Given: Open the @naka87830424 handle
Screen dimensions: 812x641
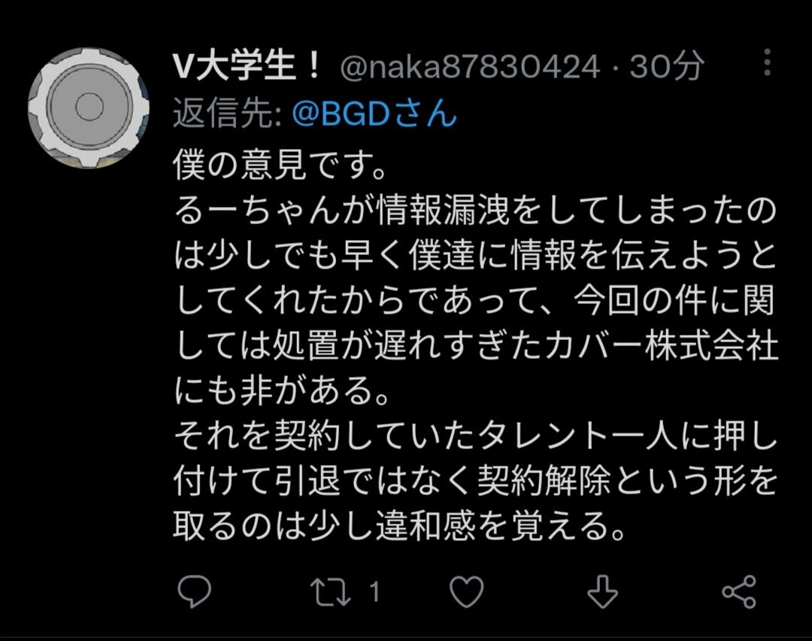Looking at the screenshot, I should tap(470, 68).
